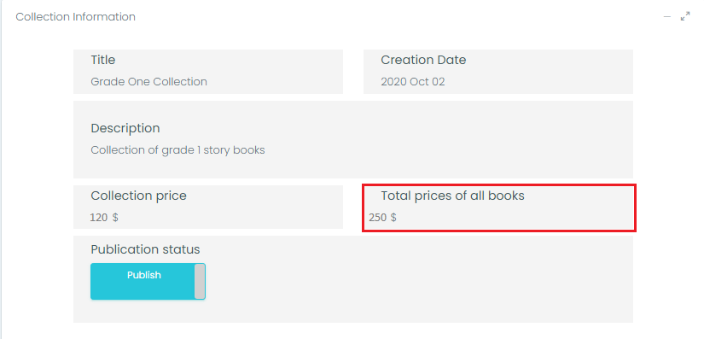Click the Grade One Collection title value

pos(148,82)
